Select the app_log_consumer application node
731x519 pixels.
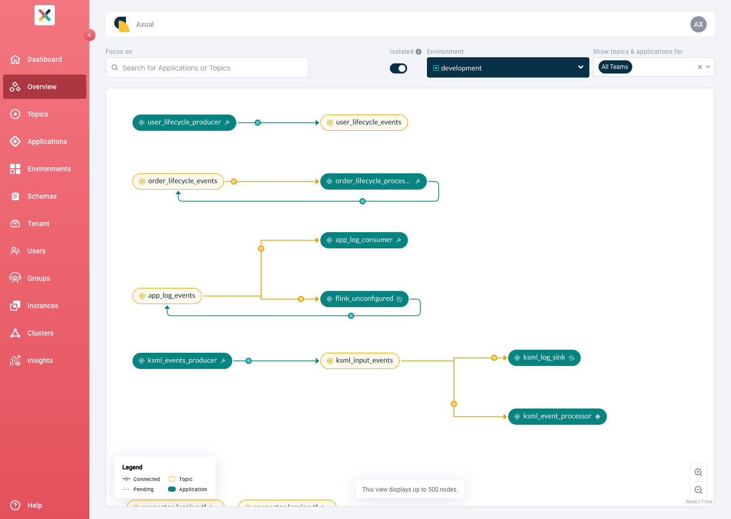click(x=364, y=240)
